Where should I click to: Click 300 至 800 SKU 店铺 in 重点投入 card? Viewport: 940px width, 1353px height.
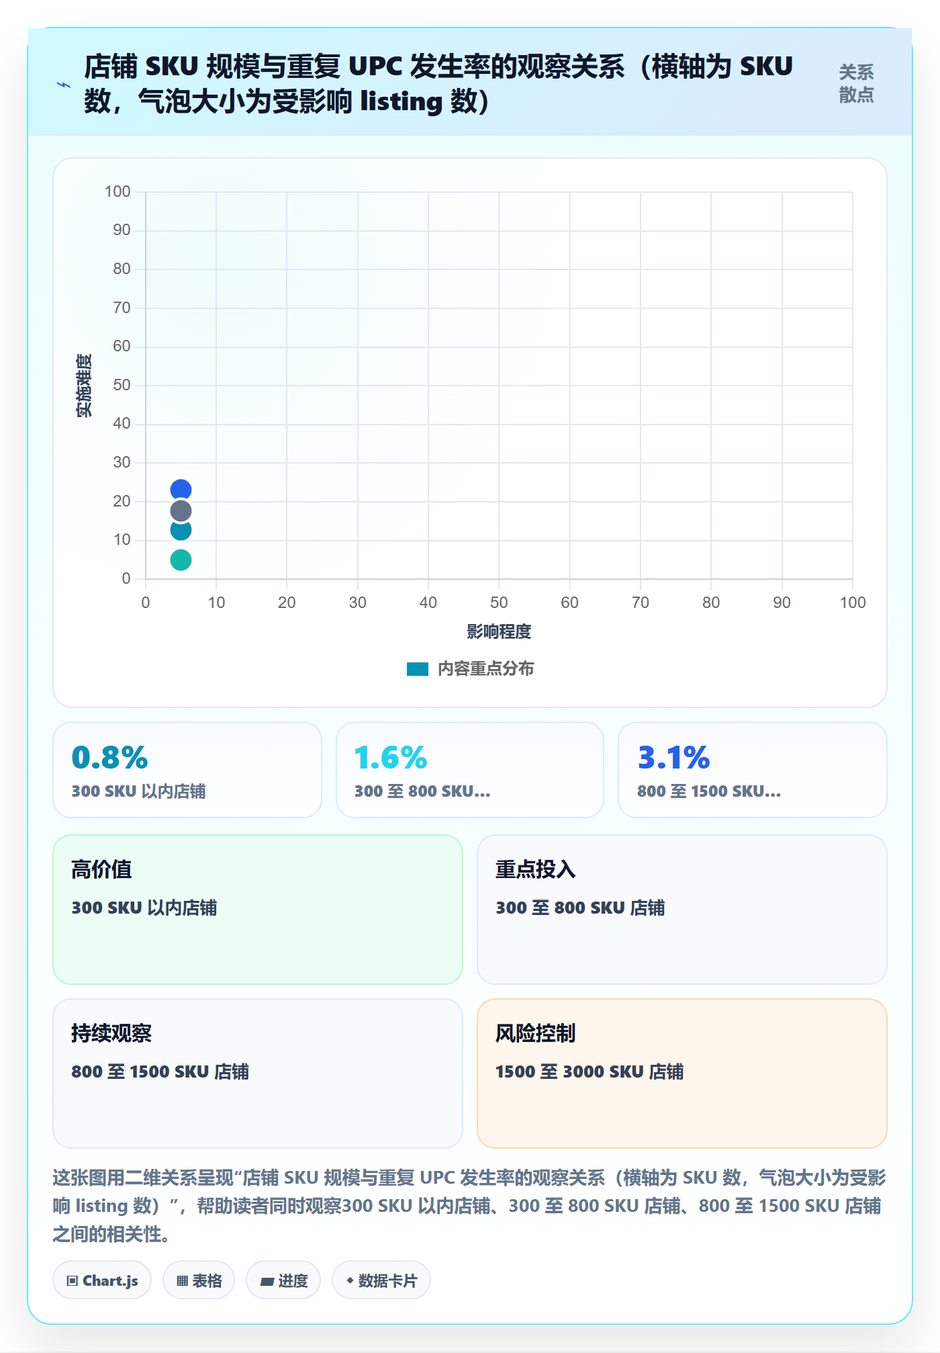coord(580,908)
